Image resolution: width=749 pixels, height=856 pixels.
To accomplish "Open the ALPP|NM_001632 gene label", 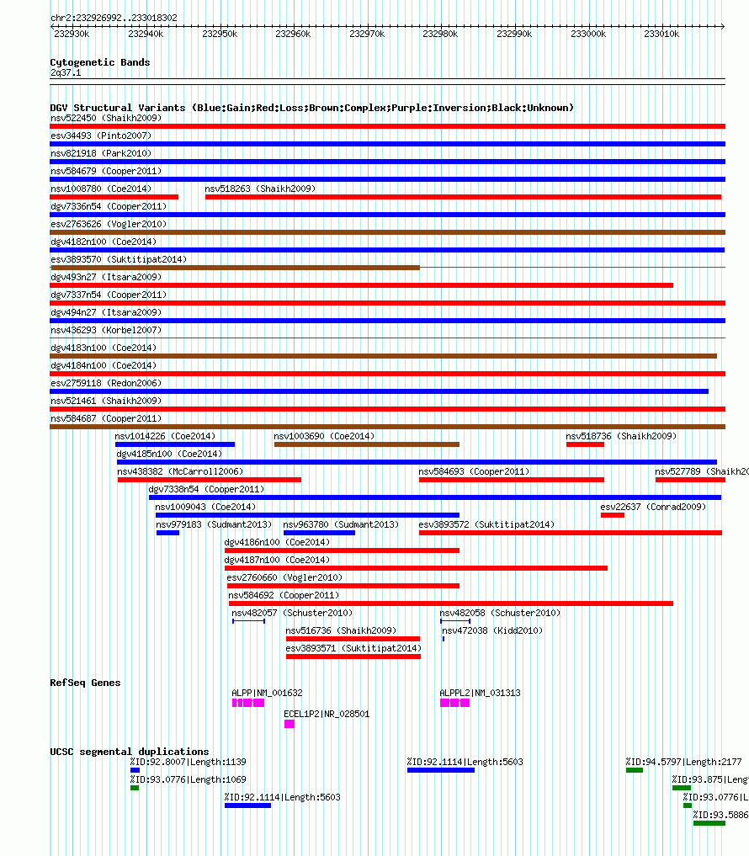I will 267,694.
